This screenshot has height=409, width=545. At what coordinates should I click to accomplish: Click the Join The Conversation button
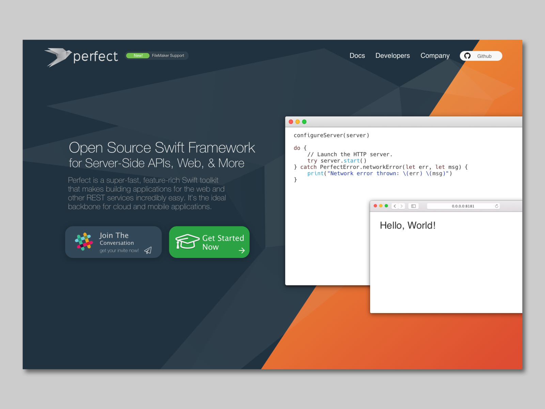point(113,242)
